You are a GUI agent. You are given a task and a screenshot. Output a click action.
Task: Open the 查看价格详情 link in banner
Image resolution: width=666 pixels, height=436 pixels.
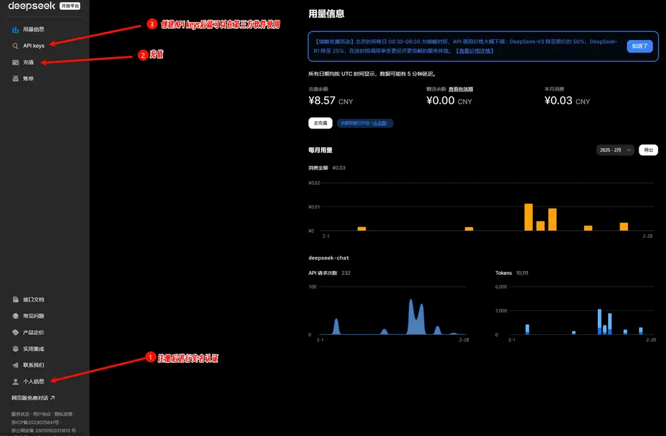pyautogui.click(x=474, y=51)
